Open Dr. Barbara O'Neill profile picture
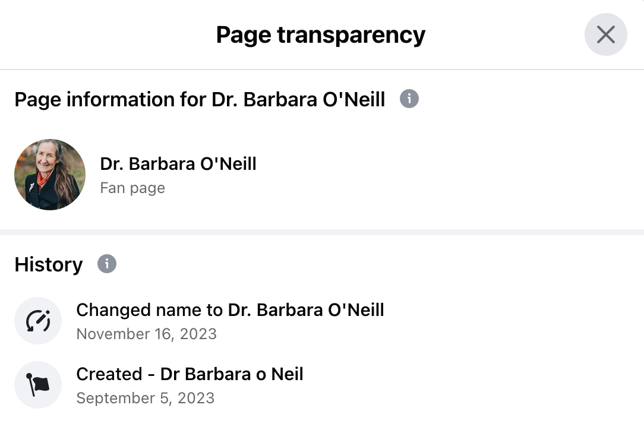Screen dimensions: 644x430 (x=50, y=175)
